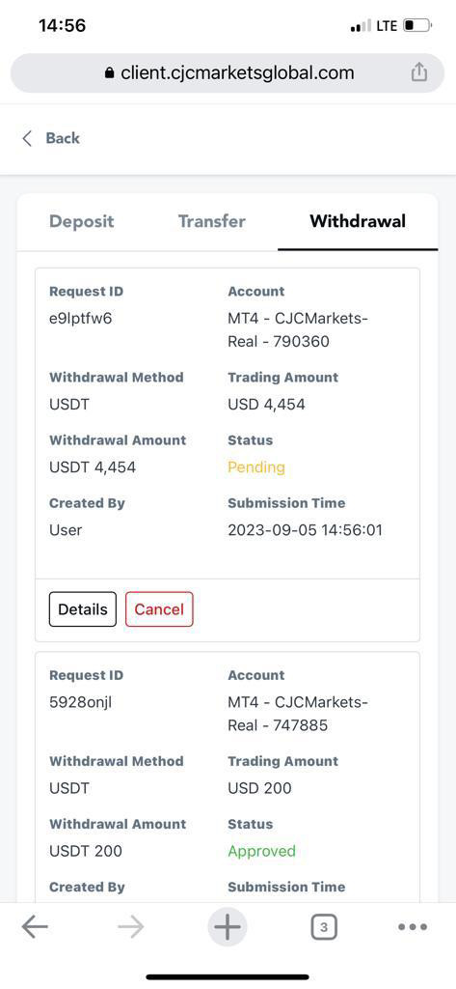The width and height of the screenshot is (456, 989).
Task: Tap the browser forward arrow
Action: point(131,926)
